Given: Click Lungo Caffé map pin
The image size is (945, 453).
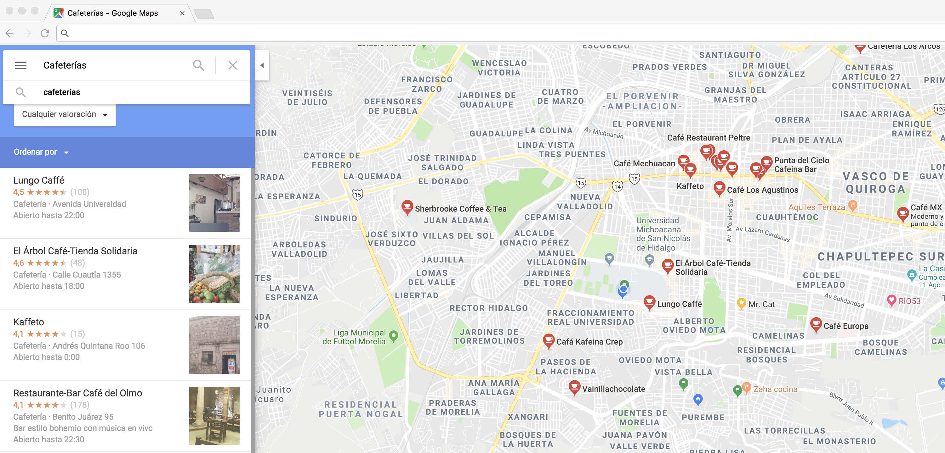Looking at the screenshot, I should [649, 302].
